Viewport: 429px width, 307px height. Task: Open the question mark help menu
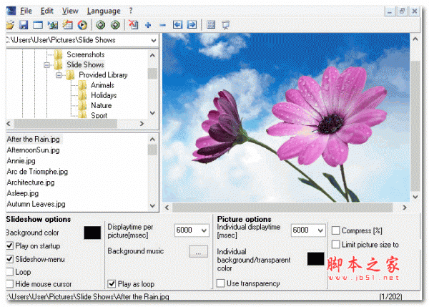(131, 11)
